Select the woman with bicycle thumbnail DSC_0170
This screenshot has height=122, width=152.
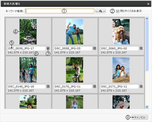point(75,70)
